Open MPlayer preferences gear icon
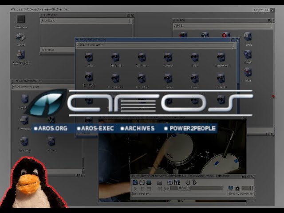The width and height of the screenshot is (284, 213). (170, 182)
